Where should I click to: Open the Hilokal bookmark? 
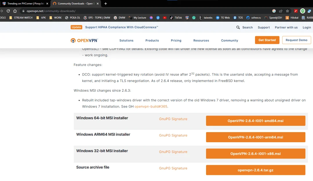pyautogui.click(x=292, y=18)
